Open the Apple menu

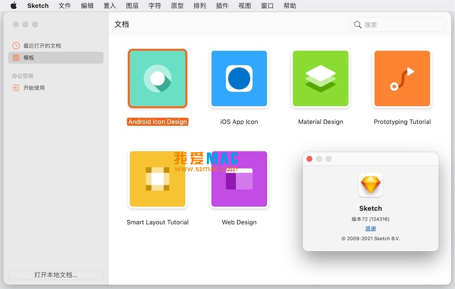point(13,6)
